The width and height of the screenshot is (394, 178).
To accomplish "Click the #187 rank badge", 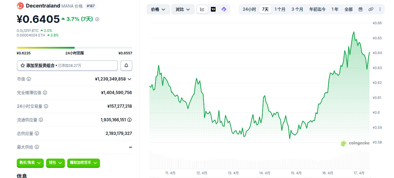I will (91, 6).
